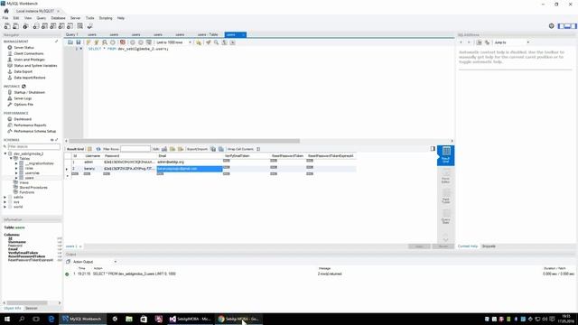This screenshot has height=325, width=578.
Task: Switch to the Context Help tab
Action: point(468,246)
